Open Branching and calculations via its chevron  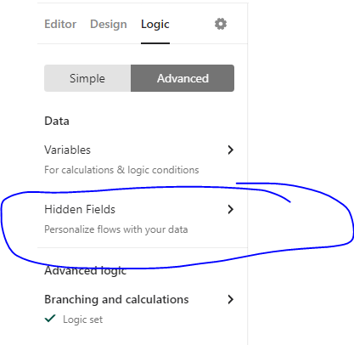[231, 299]
